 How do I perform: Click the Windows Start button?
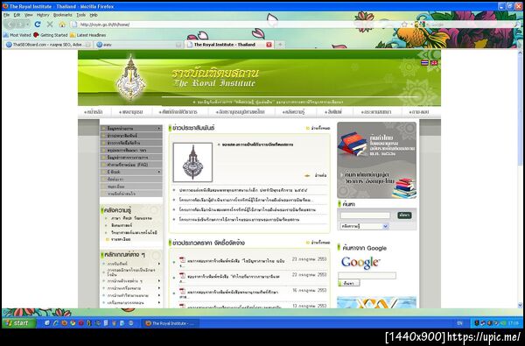[18, 323]
